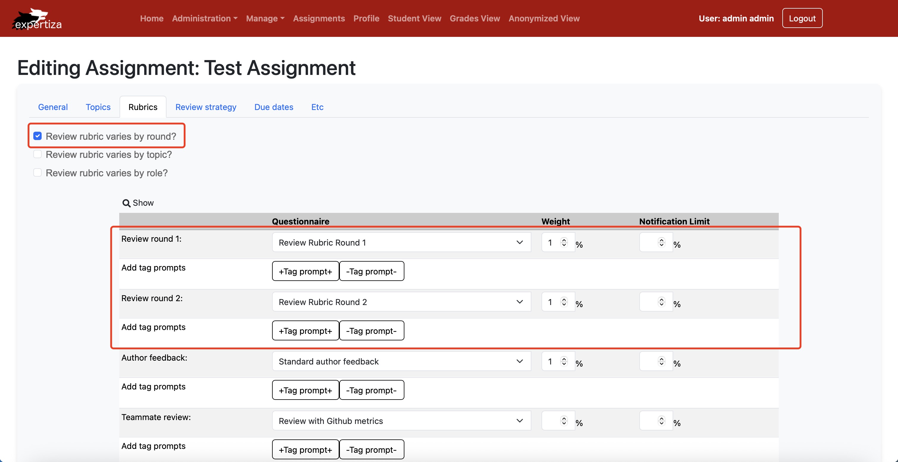
Task: Open the Manage menu
Action: point(265,18)
